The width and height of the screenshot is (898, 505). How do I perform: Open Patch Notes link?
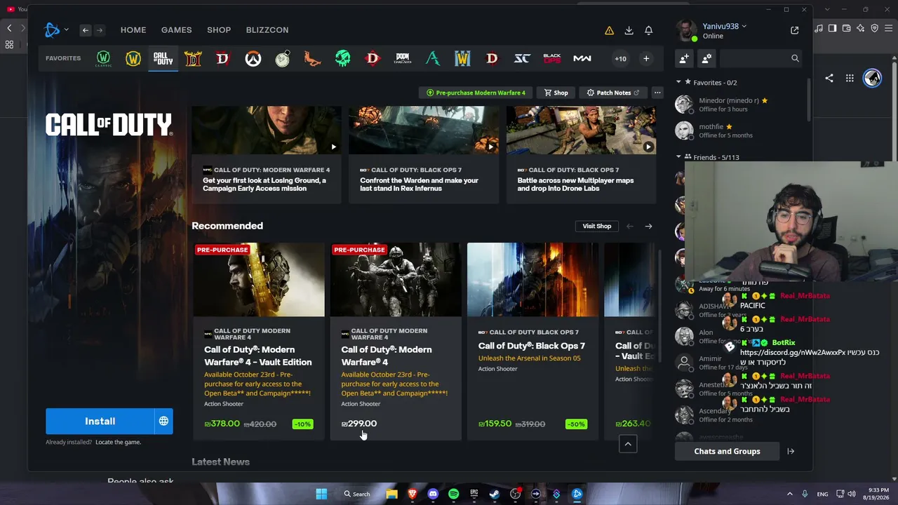pyautogui.click(x=613, y=93)
